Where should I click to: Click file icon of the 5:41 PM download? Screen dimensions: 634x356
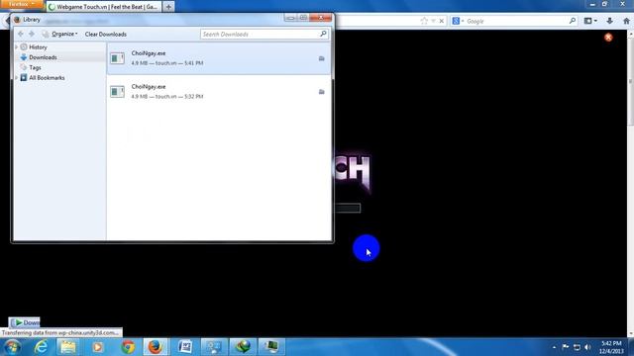pos(117,58)
